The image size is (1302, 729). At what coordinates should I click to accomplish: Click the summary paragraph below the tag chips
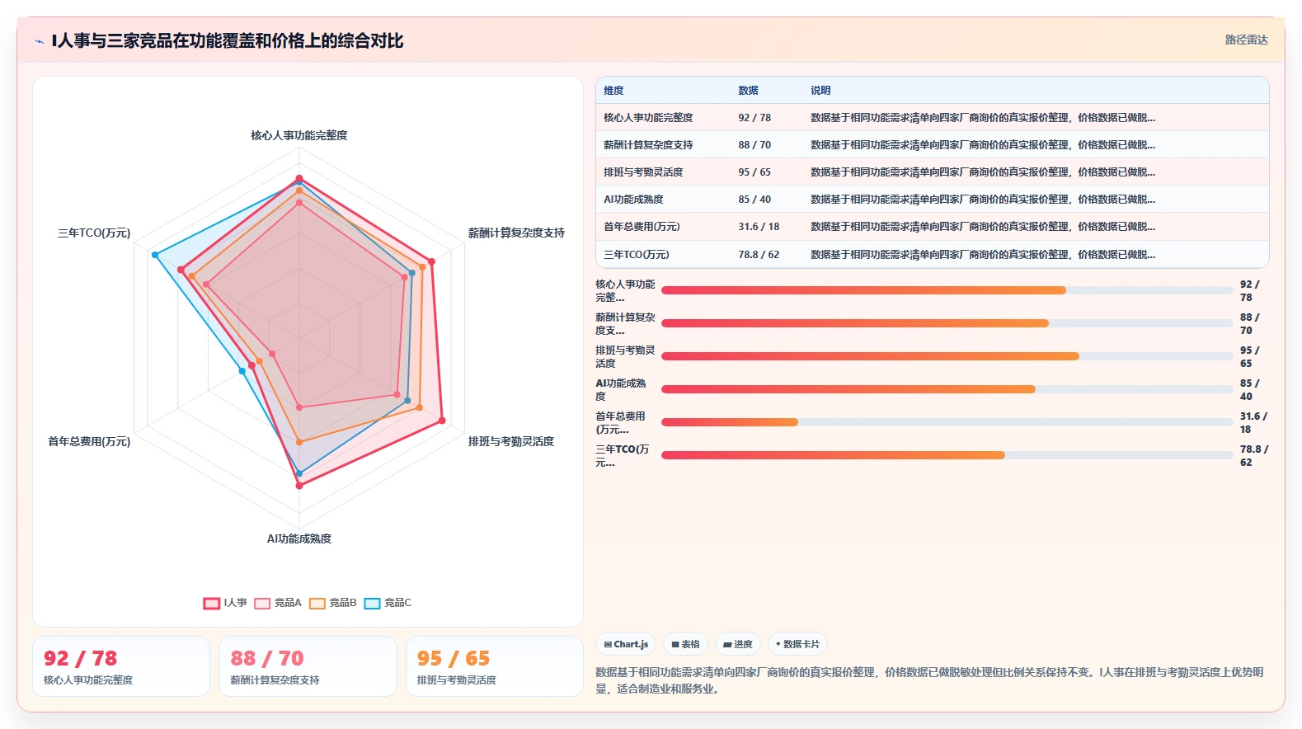(932, 680)
